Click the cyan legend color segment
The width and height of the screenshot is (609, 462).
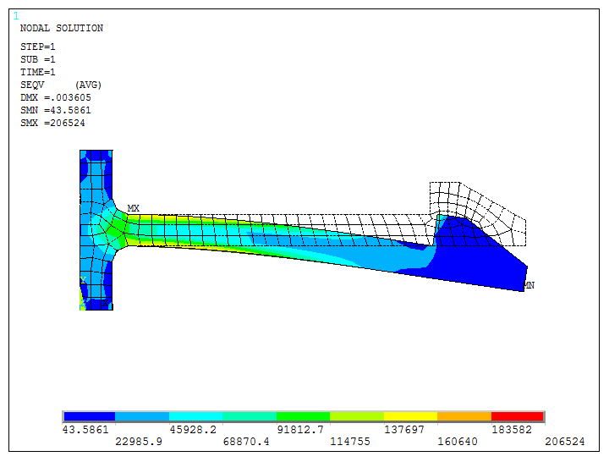tap(196, 416)
